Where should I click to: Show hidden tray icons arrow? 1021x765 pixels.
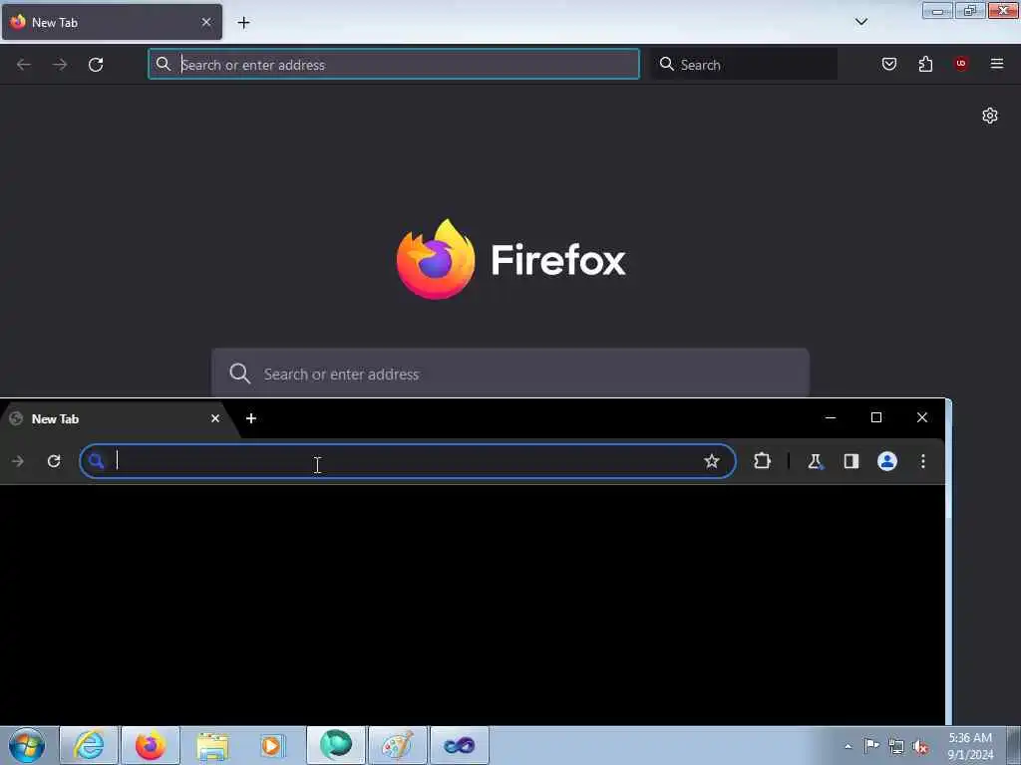click(x=848, y=746)
